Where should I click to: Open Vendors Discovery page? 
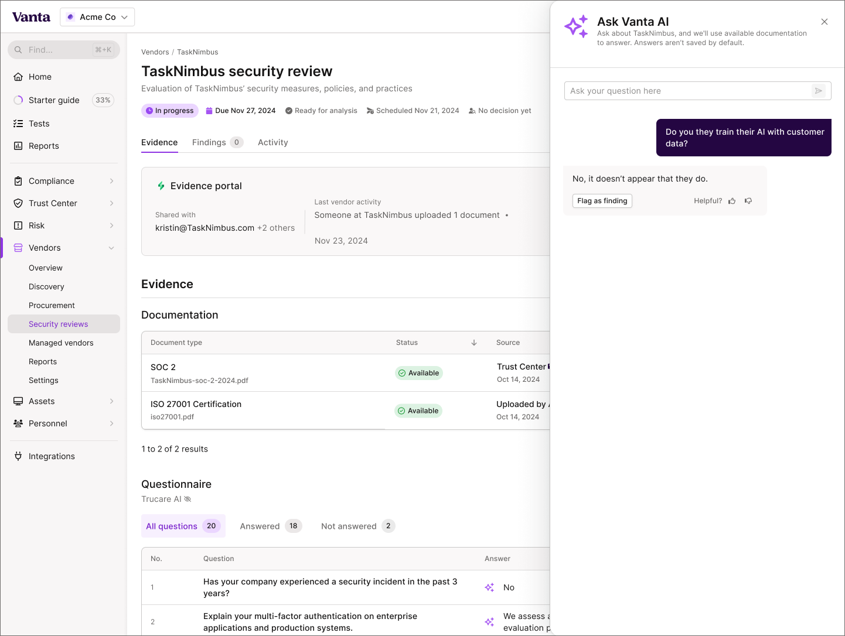[x=46, y=286]
